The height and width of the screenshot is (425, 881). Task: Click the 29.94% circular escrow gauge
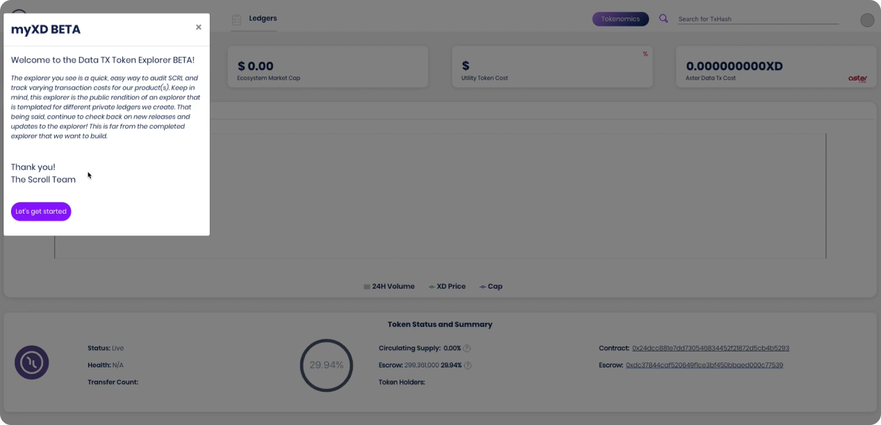[327, 365]
